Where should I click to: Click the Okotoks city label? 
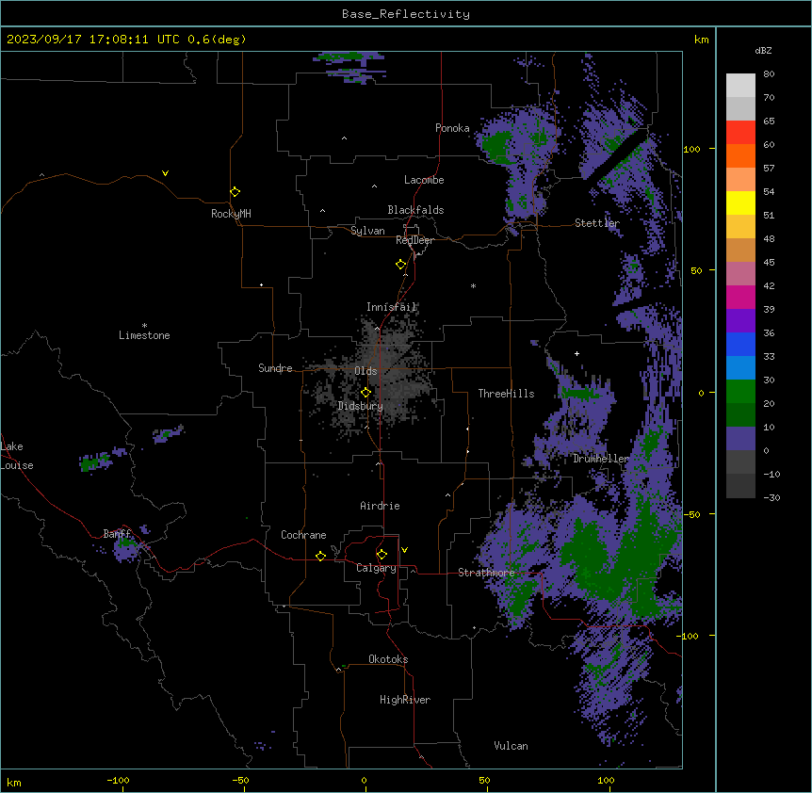tap(388, 659)
